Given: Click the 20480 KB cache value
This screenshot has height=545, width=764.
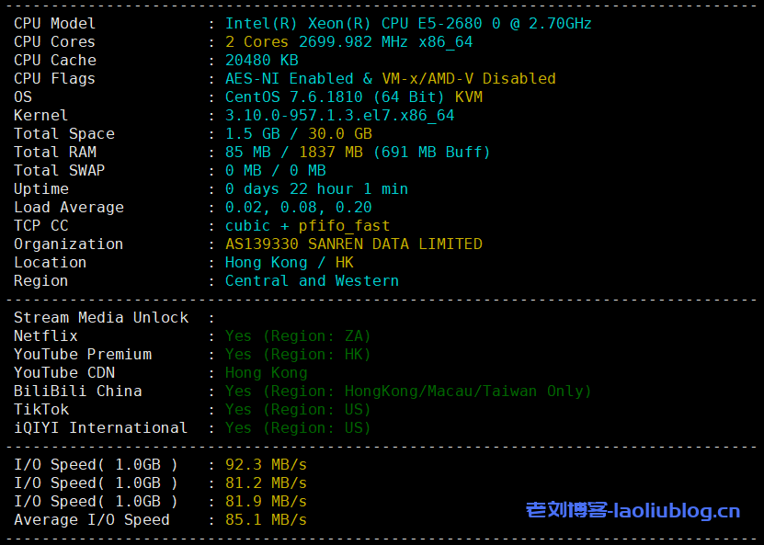Looking at the screenshot, I should (262, 61).
